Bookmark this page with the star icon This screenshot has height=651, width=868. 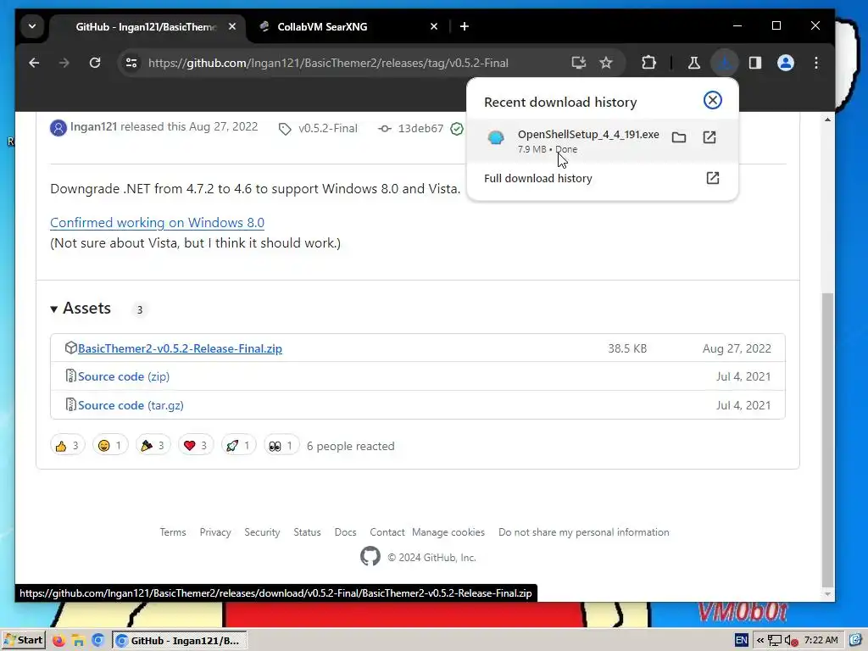pyautogui.click(x=606, y=63)
